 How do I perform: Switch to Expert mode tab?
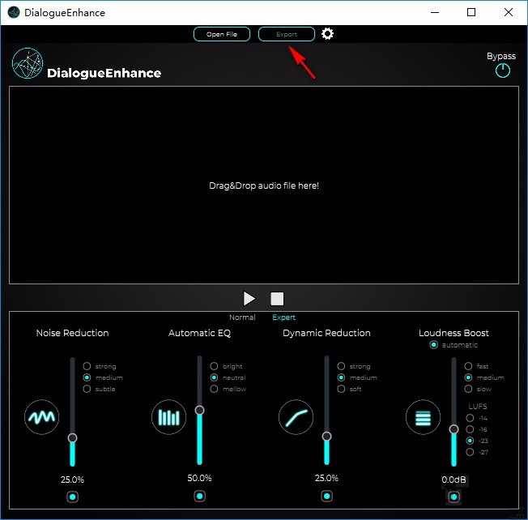[283, 318]
